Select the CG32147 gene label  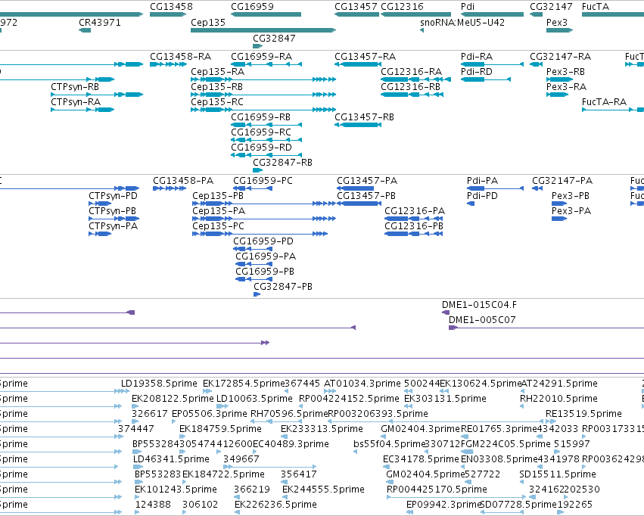pos(551,7)
